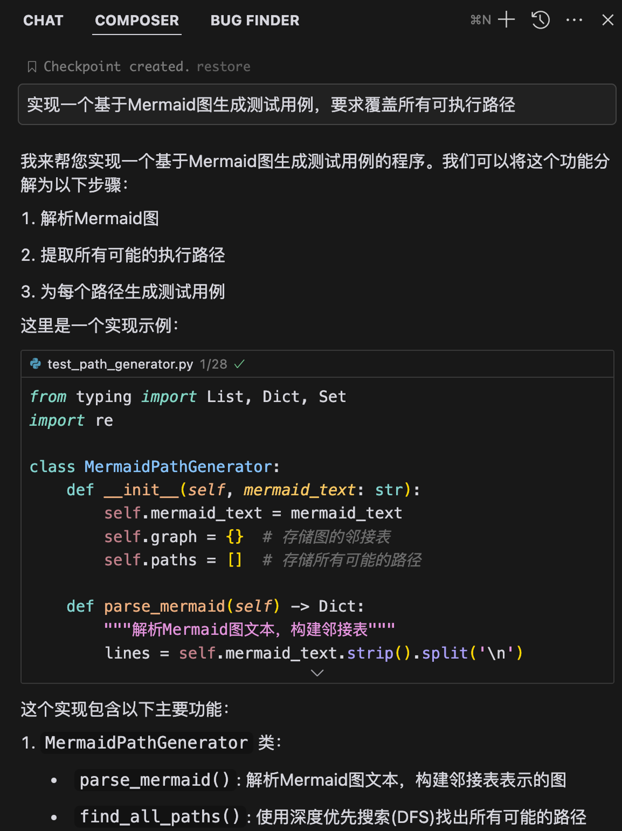Click inline code MermaidPathGenerator

146,743
